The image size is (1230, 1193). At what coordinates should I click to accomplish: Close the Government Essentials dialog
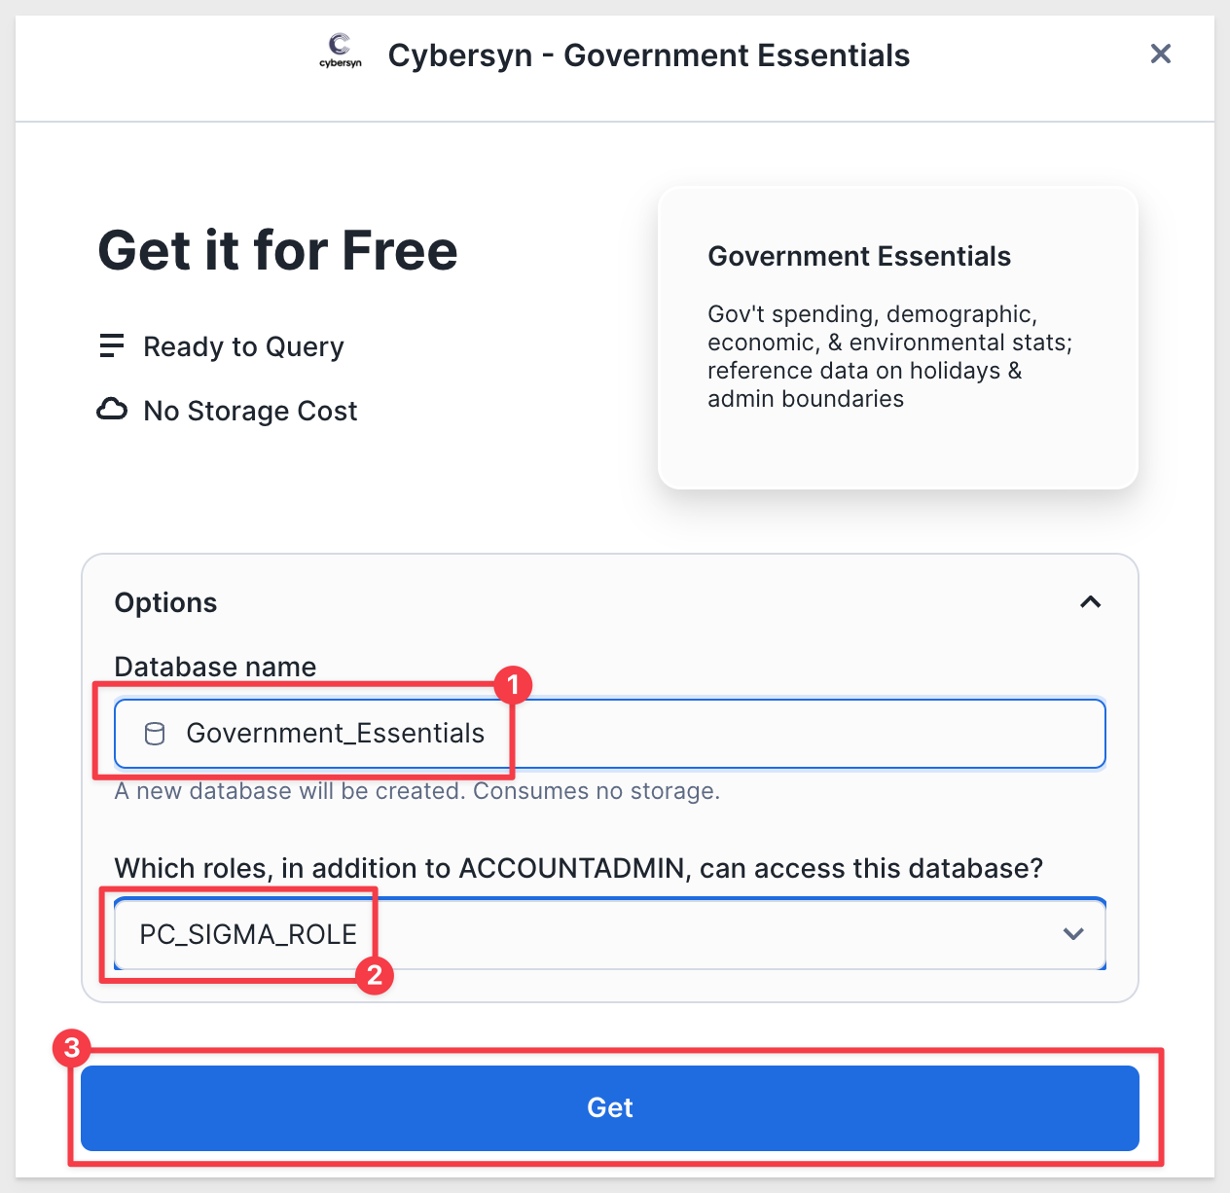[1160, 54]
